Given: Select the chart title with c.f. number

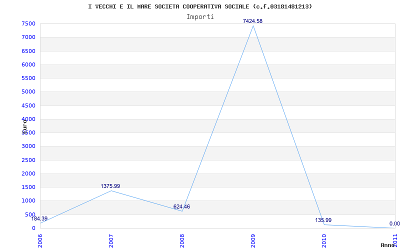Looking at the screenshot, I should 200,6.
